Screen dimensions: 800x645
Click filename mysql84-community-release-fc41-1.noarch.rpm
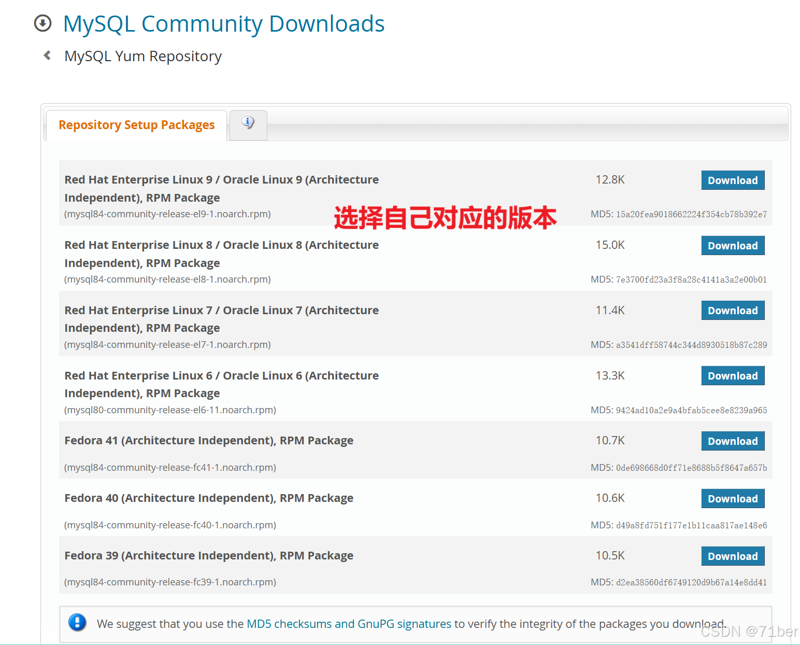coord(170,468)
